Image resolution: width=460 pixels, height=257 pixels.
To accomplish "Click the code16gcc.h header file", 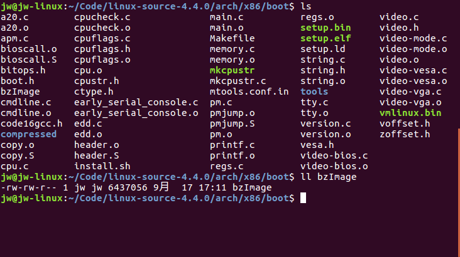I will click(x=31, y=123).
